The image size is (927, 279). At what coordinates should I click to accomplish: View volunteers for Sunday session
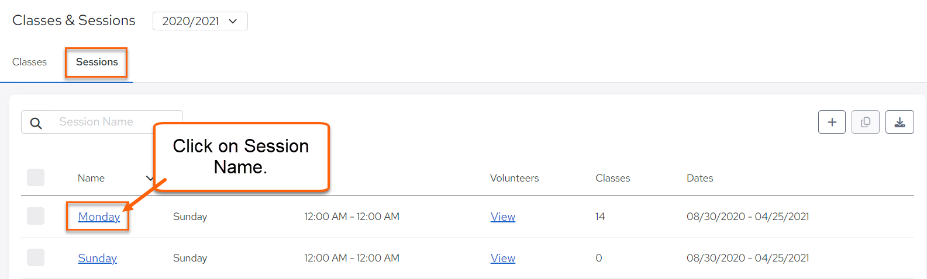pyautogui.click(x=503, y=258)
